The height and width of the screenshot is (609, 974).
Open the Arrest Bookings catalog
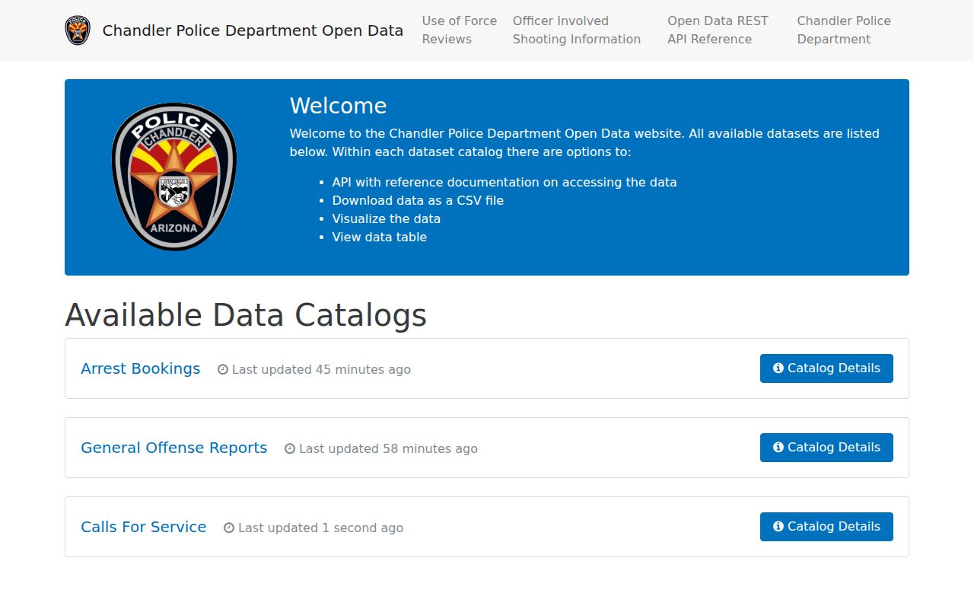coord(141,368)
